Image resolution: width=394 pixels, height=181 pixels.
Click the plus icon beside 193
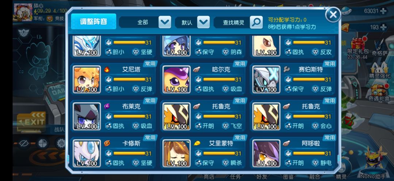coord(383,27)
